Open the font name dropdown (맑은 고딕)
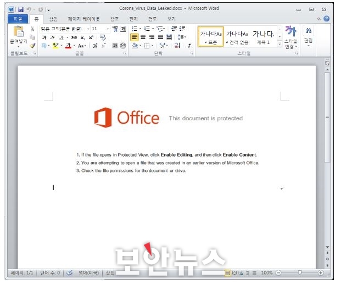Screen dimensions: 341x284 point(88,29)
